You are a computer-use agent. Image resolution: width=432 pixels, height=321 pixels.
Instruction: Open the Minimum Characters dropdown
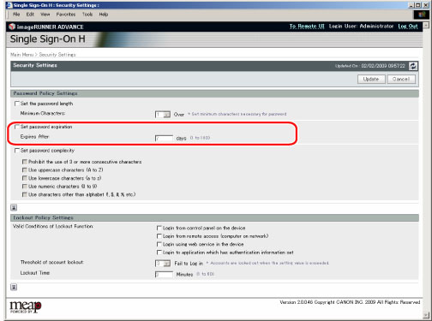163,115
